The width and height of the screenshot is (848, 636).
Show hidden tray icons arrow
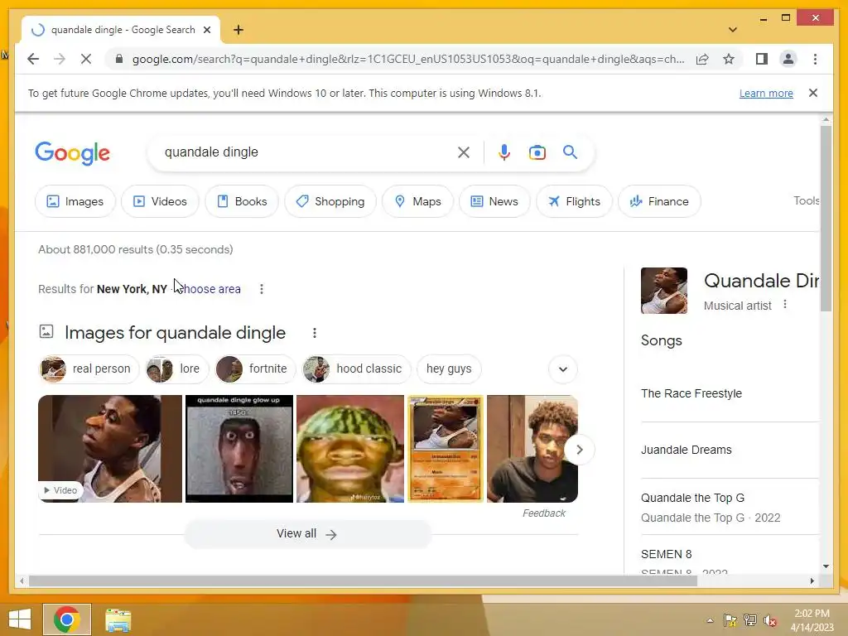(x=710, y=620)
